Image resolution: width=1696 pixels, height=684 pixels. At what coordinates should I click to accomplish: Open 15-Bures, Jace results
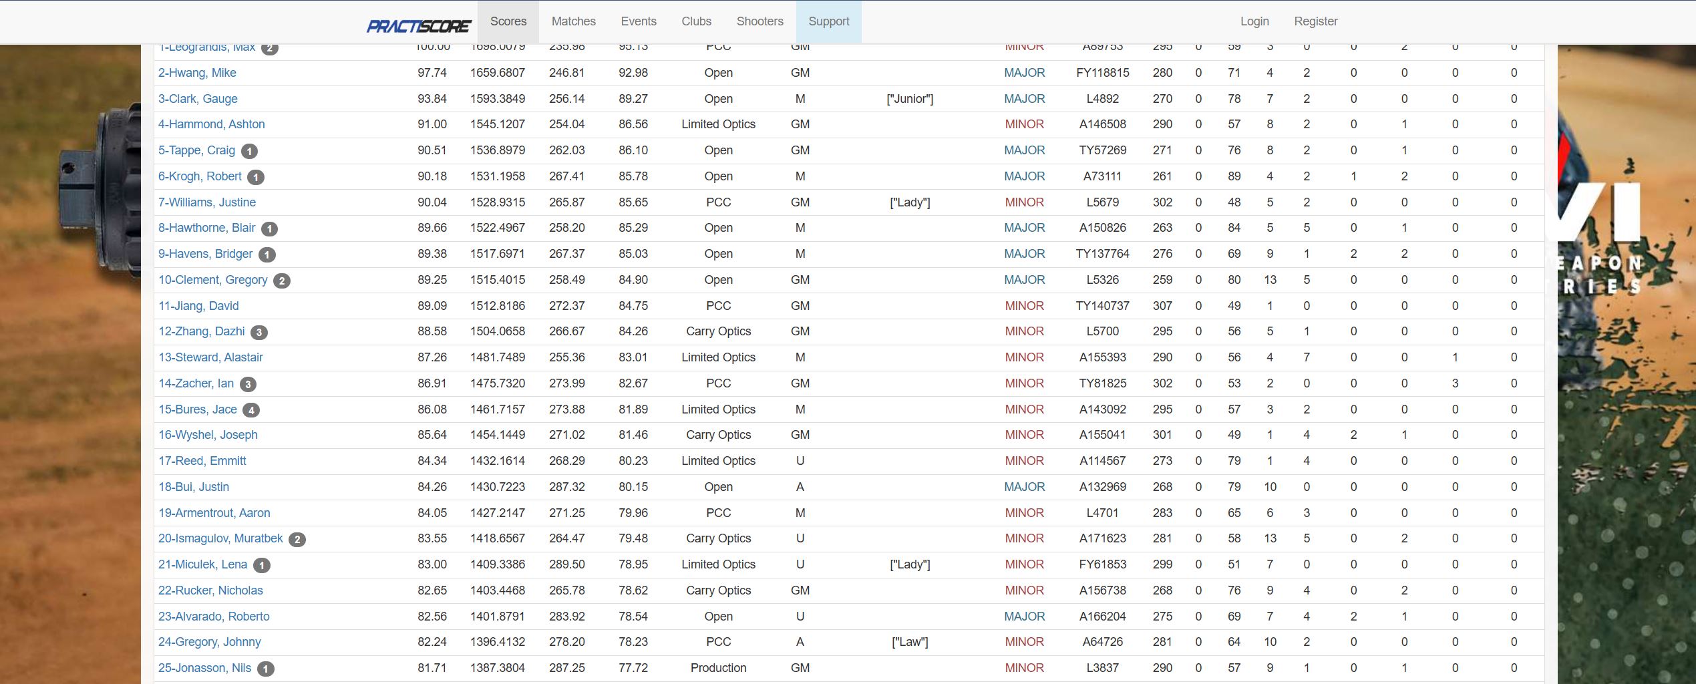tap(198, 409)
